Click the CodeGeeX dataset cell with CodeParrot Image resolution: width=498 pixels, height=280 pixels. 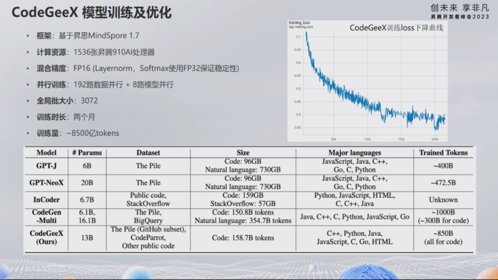click(148, 238)
